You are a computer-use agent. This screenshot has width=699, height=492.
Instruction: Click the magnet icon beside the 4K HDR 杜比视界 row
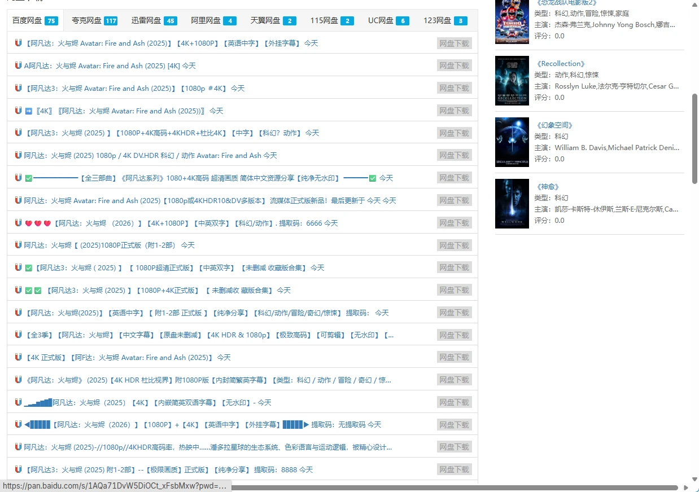coord(18,380)
